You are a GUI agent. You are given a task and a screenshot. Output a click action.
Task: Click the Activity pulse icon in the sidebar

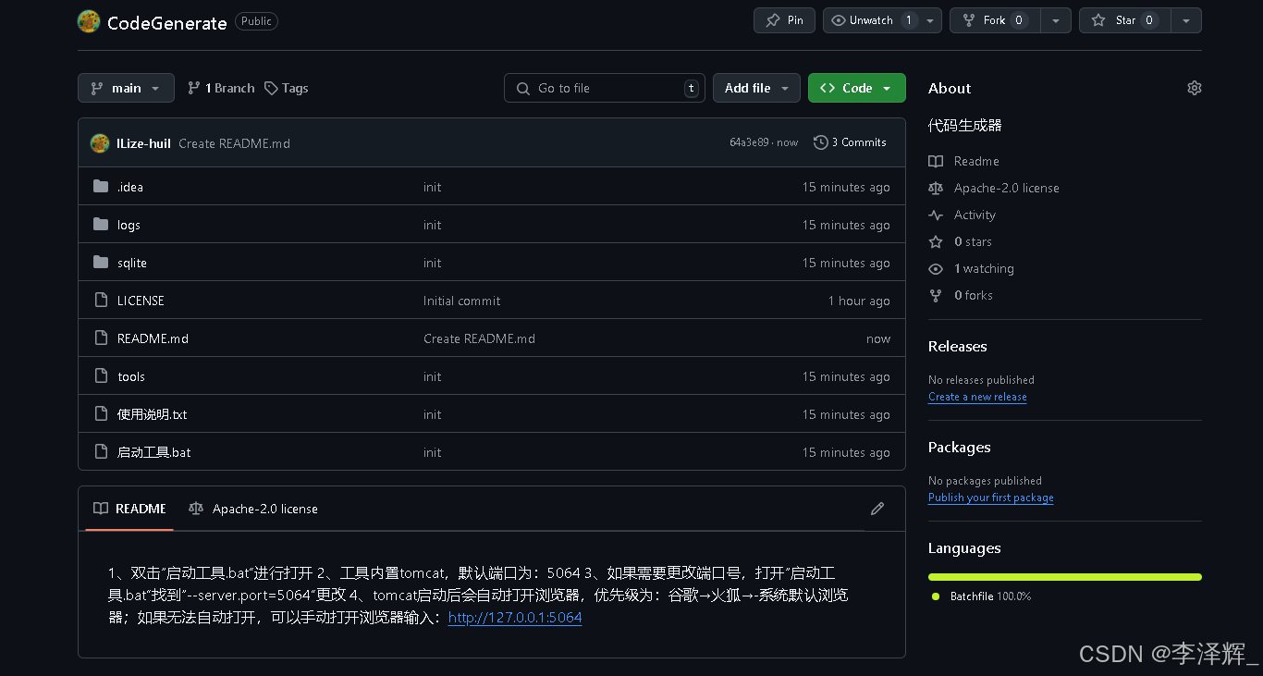pos(936,215)
